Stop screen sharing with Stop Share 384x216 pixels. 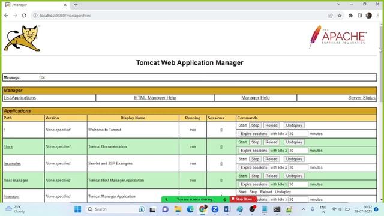[x=243, y=199]
